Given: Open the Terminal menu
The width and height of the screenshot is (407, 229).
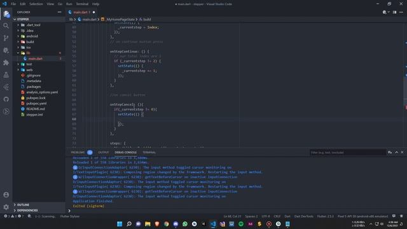Looking at the screenshot, I should tap(82, 4).
